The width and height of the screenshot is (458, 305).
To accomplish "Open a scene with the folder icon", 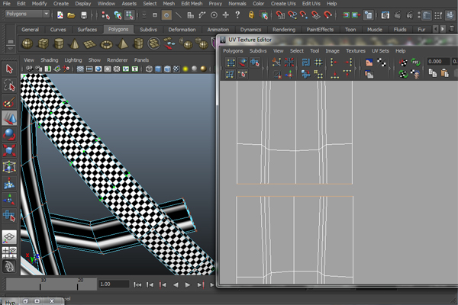I will (71, 15).
